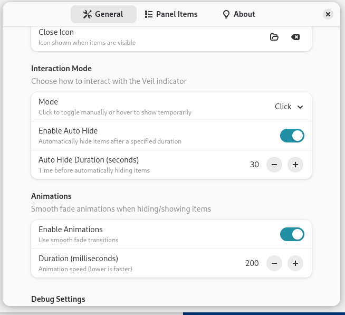
Task: Click the Mode row label
Action: 48,102
